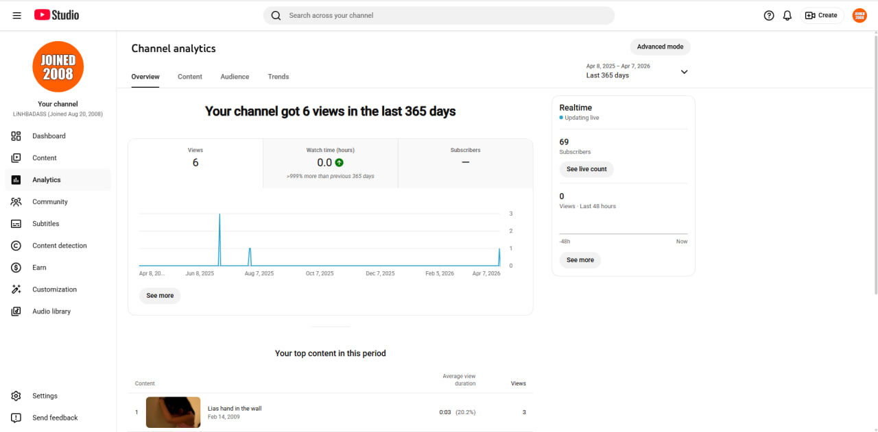Open the hamburger navigation menu

click(x=16, y=15)
